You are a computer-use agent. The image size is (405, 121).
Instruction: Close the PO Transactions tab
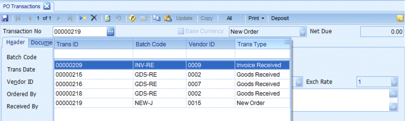46,6
